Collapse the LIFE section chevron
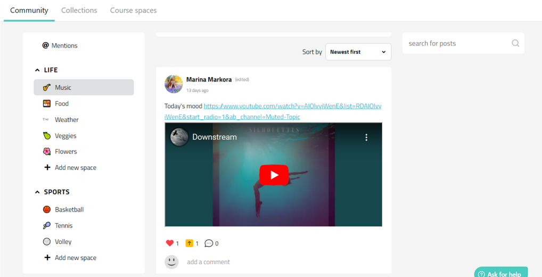542x277 pixels. (37, 70)
